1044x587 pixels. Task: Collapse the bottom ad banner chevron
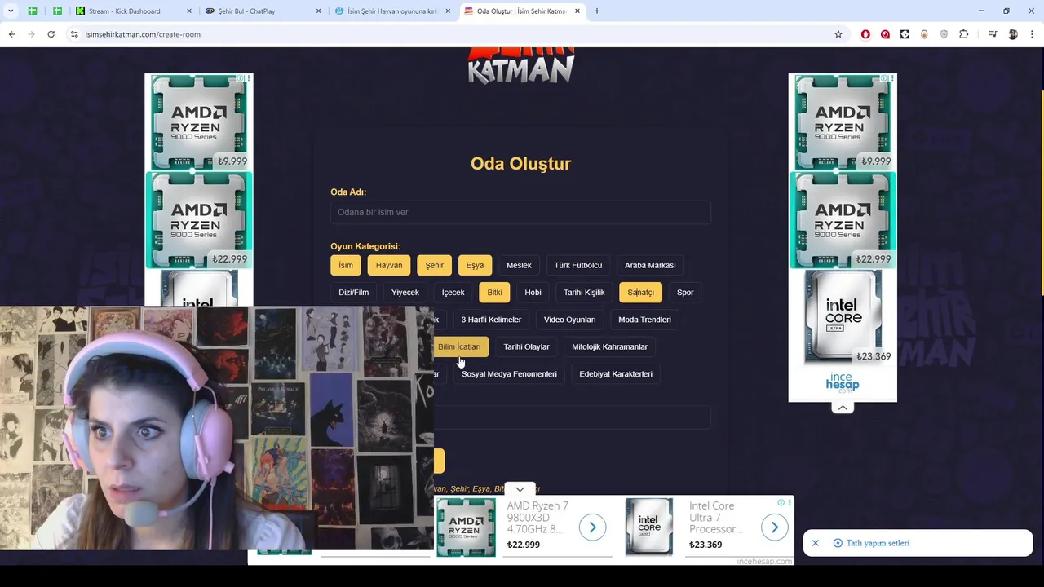pyautogui.click(x=520, y=489)
